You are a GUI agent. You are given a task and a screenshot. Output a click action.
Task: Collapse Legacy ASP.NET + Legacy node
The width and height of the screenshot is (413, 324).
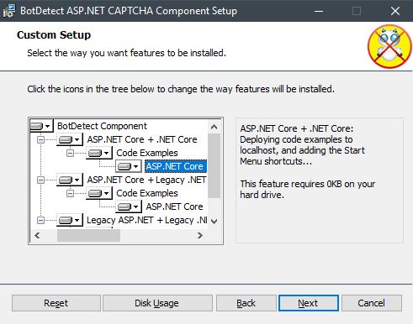[40, 220]
